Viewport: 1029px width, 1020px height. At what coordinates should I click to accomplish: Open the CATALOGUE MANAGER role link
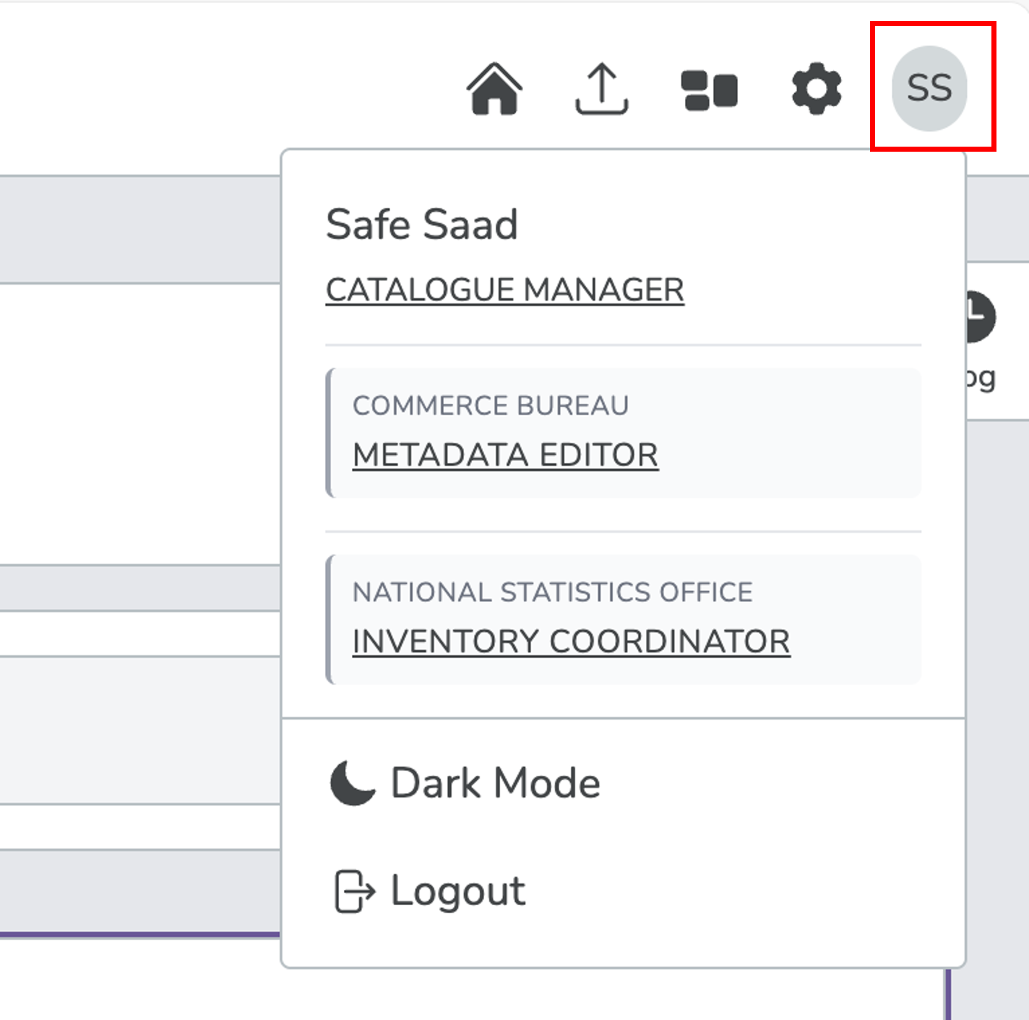coord(504,290)
